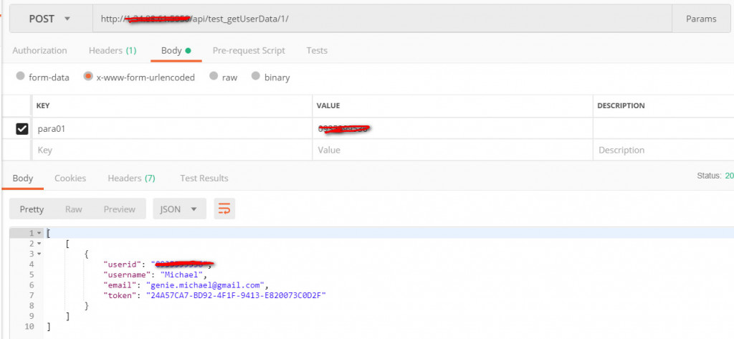Open the response Body tab
734x339 pixels.
22,178
